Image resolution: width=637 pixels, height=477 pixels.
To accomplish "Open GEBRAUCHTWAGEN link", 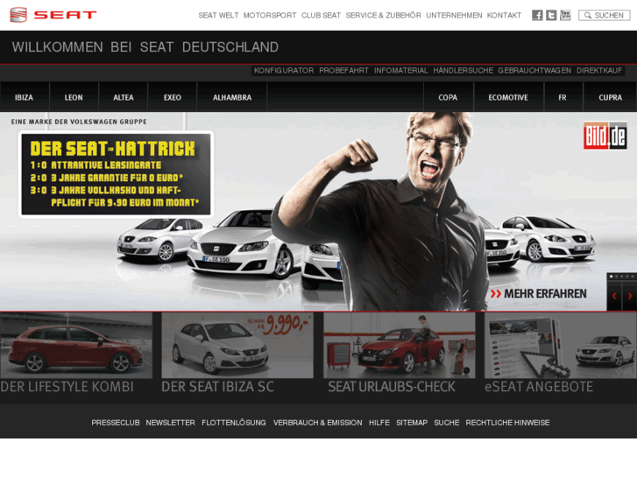I will pos(534,71).
